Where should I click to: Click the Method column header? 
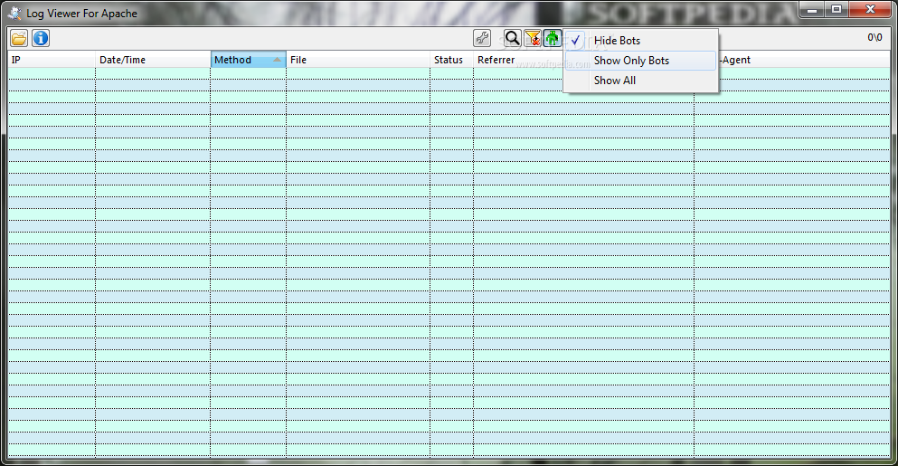coord(248,60)
